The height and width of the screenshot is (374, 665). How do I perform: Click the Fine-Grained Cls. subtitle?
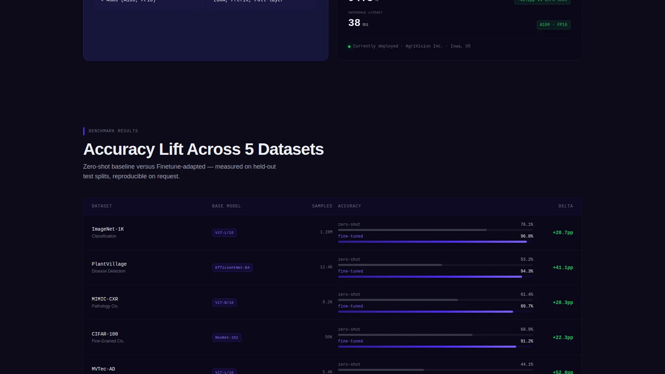pos(108,341)
